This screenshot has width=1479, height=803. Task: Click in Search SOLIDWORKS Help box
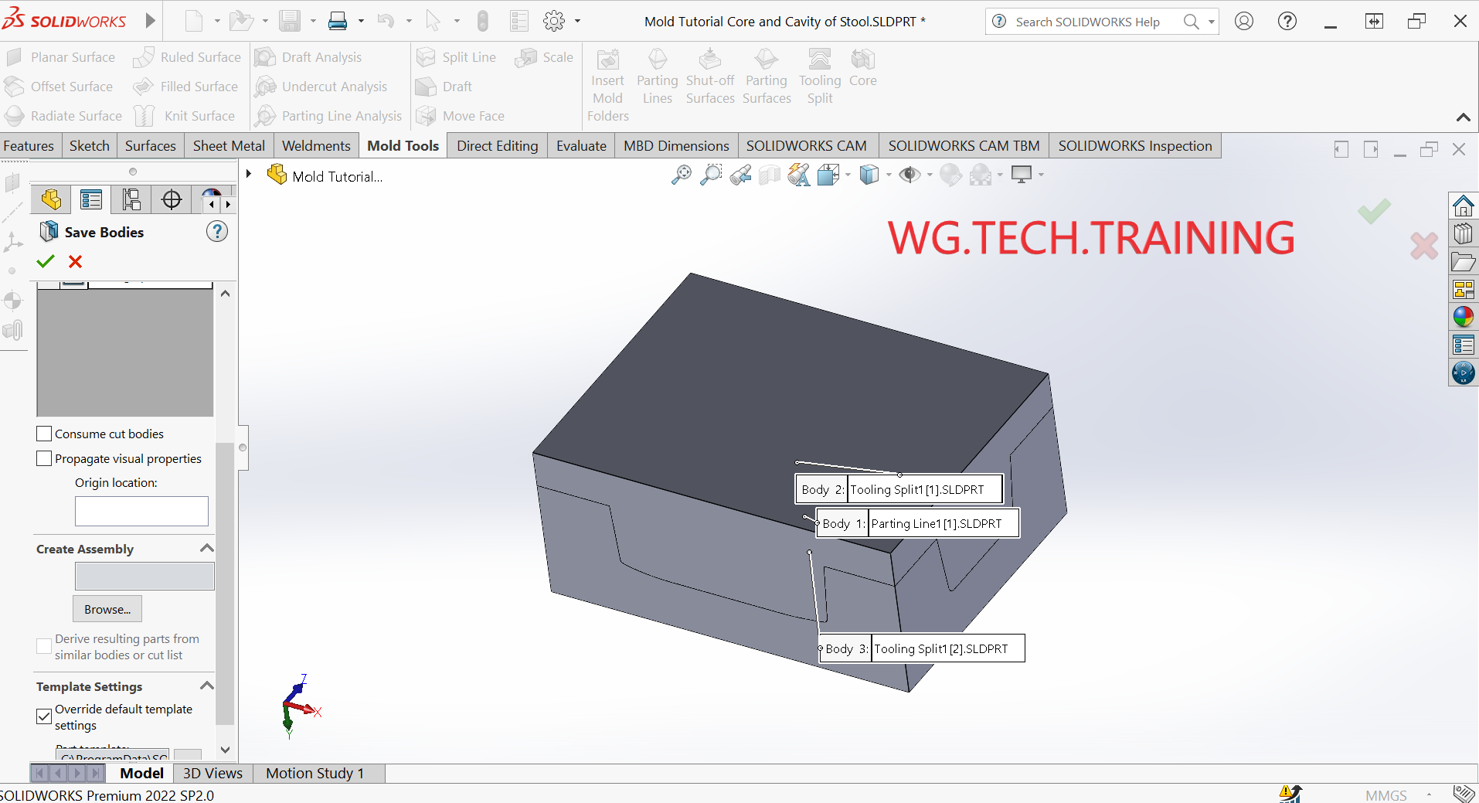[1087, 22]
